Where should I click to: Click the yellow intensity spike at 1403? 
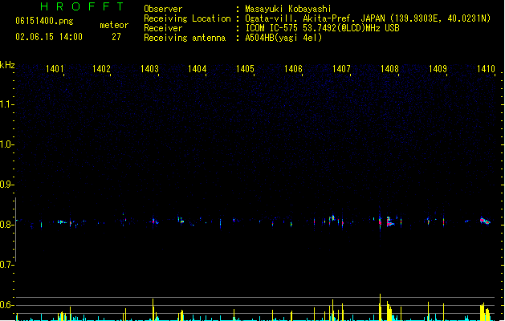[x=153, y=310]
